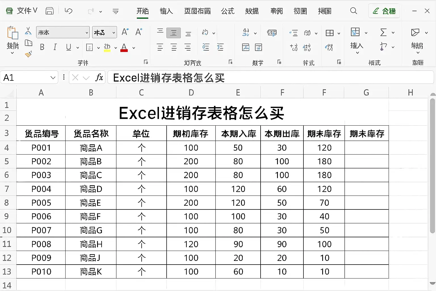This screenshot has height=291, width=436.
Task: Open the 公式 tab
Action: pyautogui.click(x=228, y=11)
